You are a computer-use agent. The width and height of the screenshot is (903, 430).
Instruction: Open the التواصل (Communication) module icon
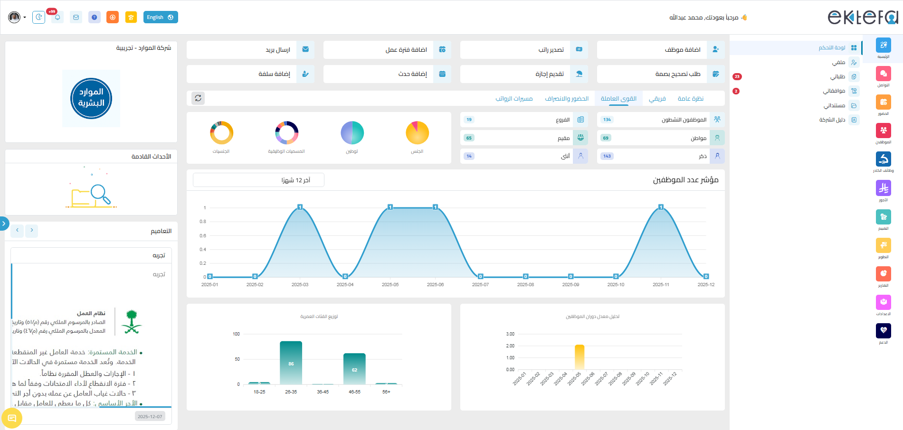(883, 74)
